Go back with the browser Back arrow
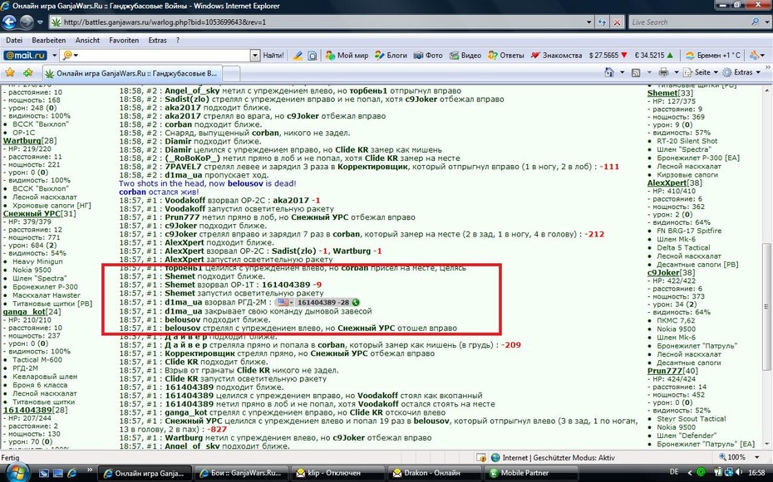The height and width of the screenshot is (482, 773). coord(9,22)
